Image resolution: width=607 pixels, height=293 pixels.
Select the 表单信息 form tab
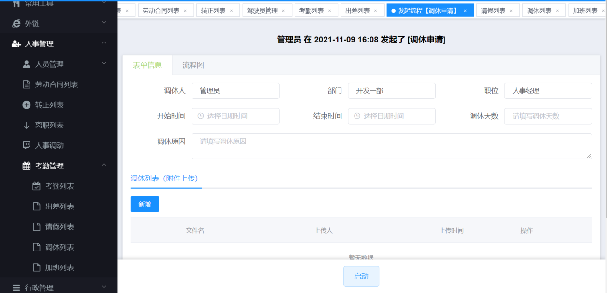(x=147, y=65)
